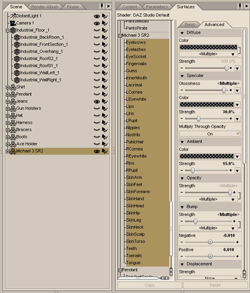This screenshot has width=250, height=293.
Task: Toggle selectable arrow for Camera 1
Action: pyautogui.click(x=105, y=23)
